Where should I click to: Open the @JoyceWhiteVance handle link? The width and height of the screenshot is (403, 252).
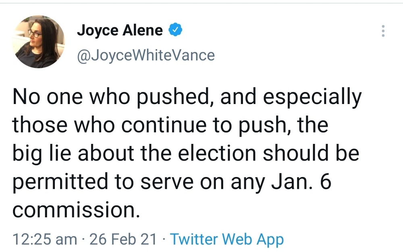tap(145, 55)
